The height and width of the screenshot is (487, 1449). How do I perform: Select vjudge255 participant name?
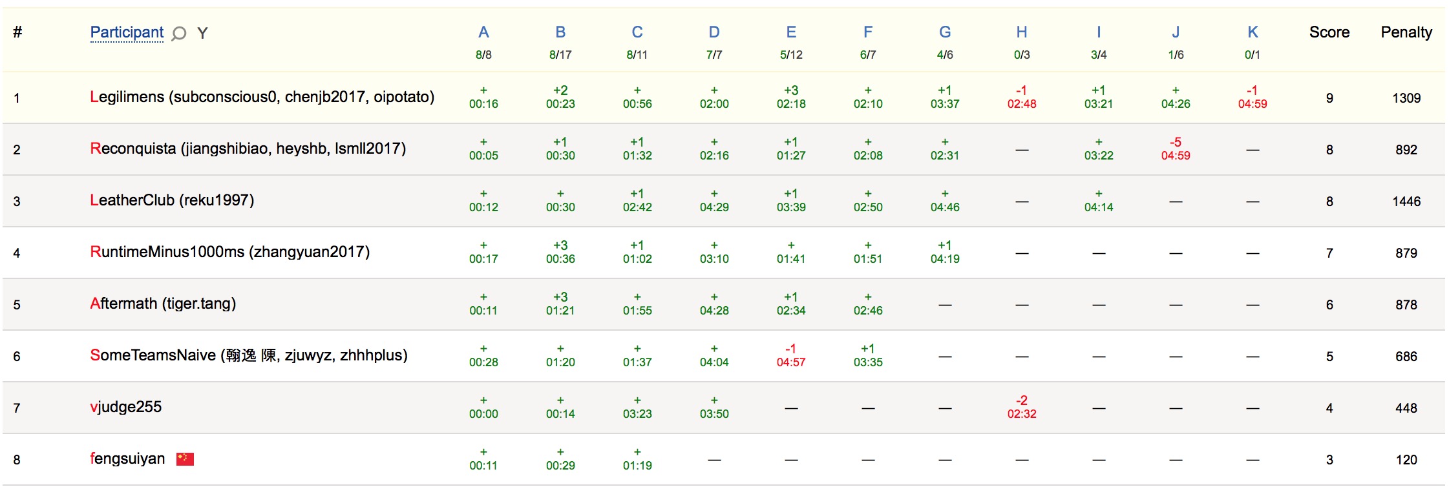point(125,407)
